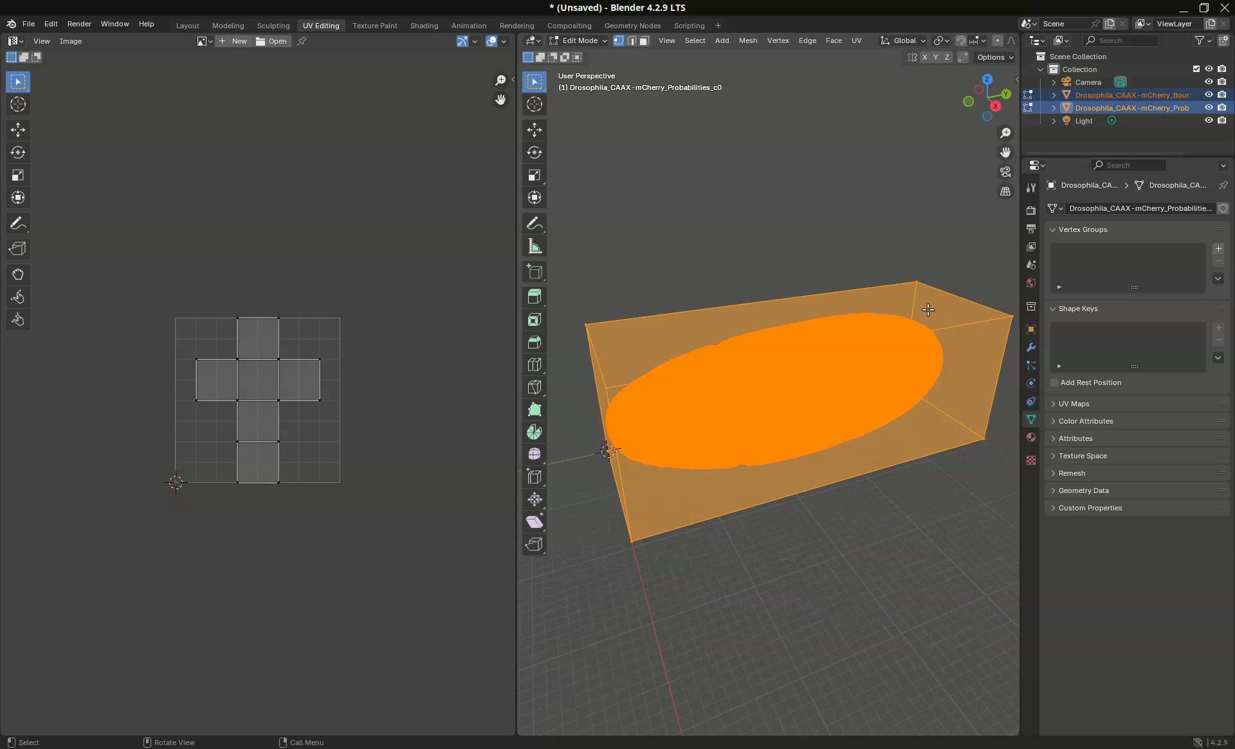Expand the UV Maps panel

point(1074,404)
